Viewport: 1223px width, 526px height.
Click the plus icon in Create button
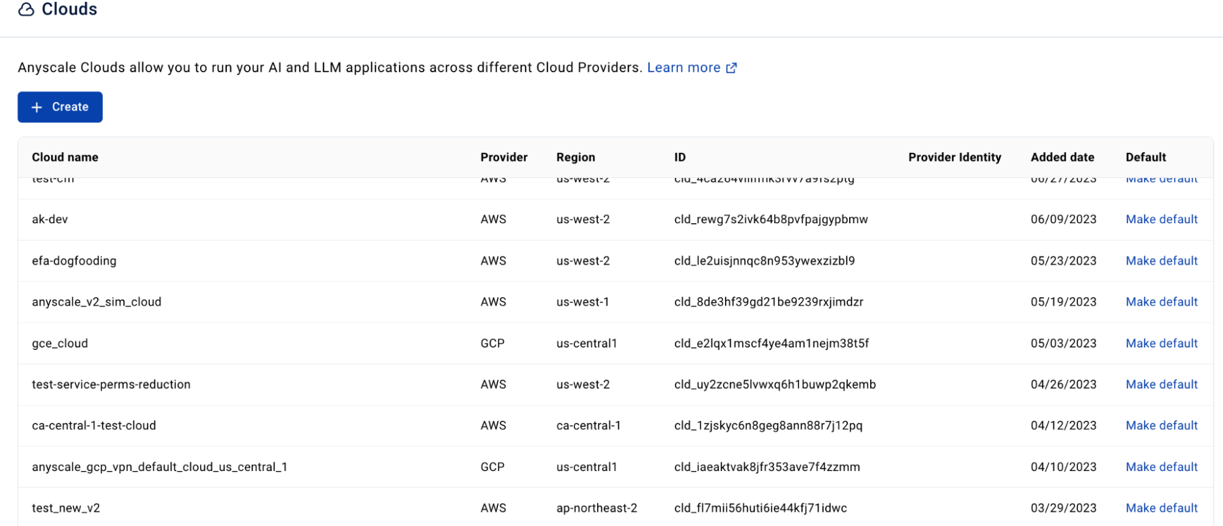tap(37, 107)
